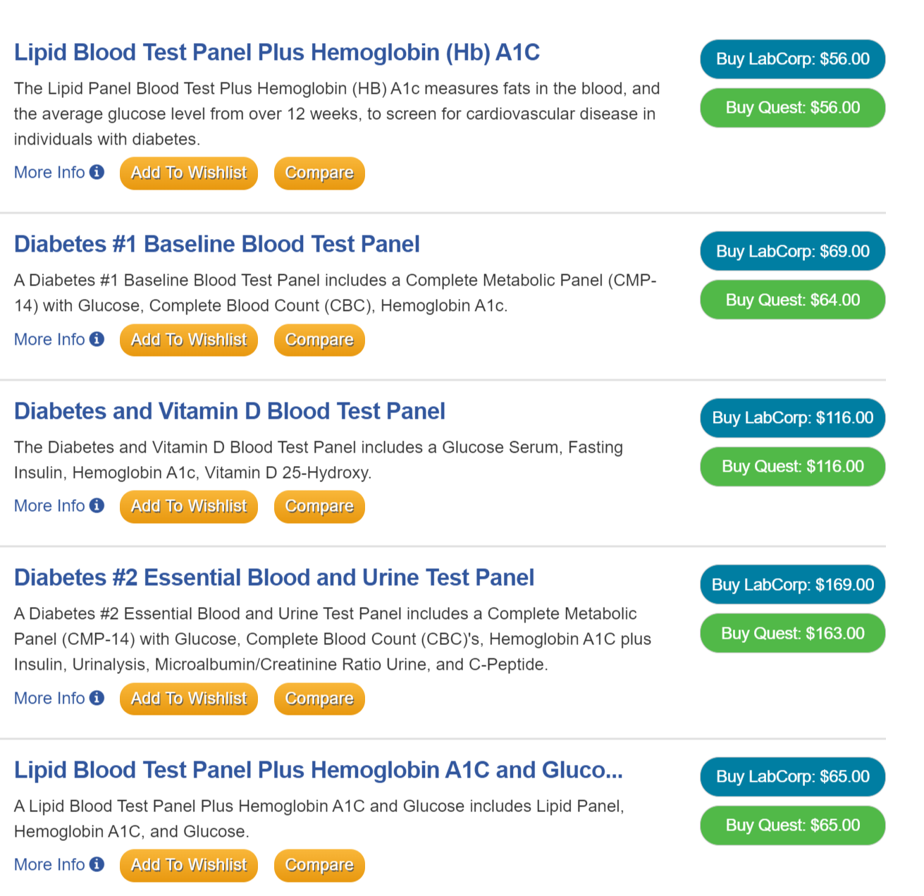
Task: Buy Quest Diabetes #2 Essential for $163.00
Action: [792, 633]
